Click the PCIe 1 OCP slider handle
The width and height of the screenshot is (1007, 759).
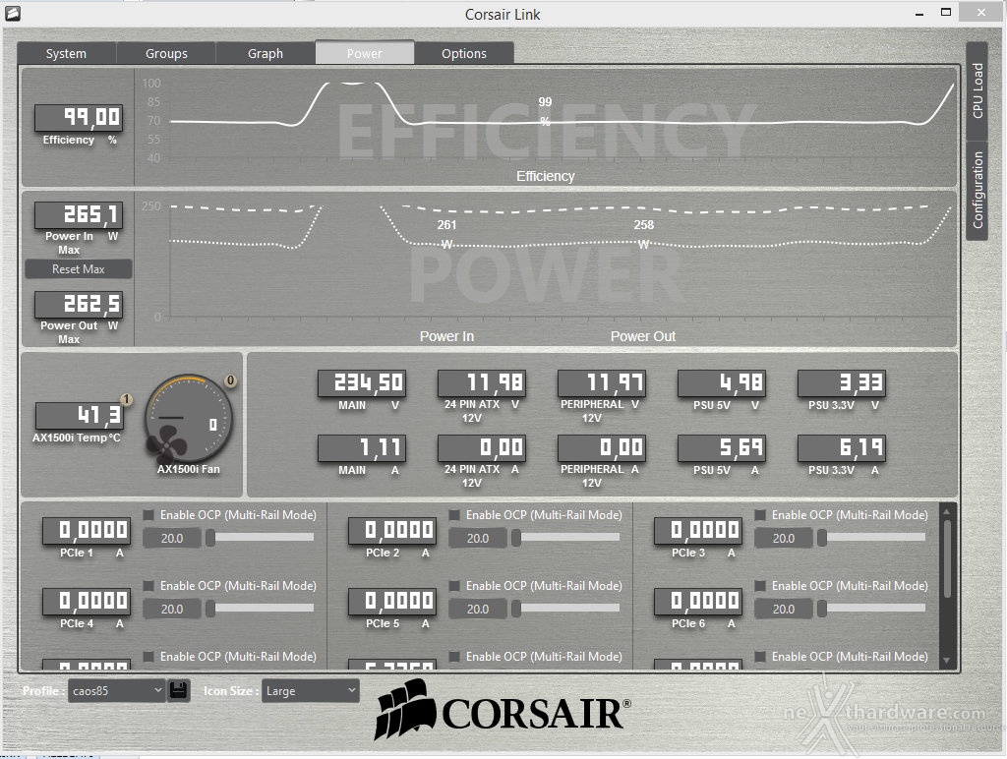[x=210, y=538]
